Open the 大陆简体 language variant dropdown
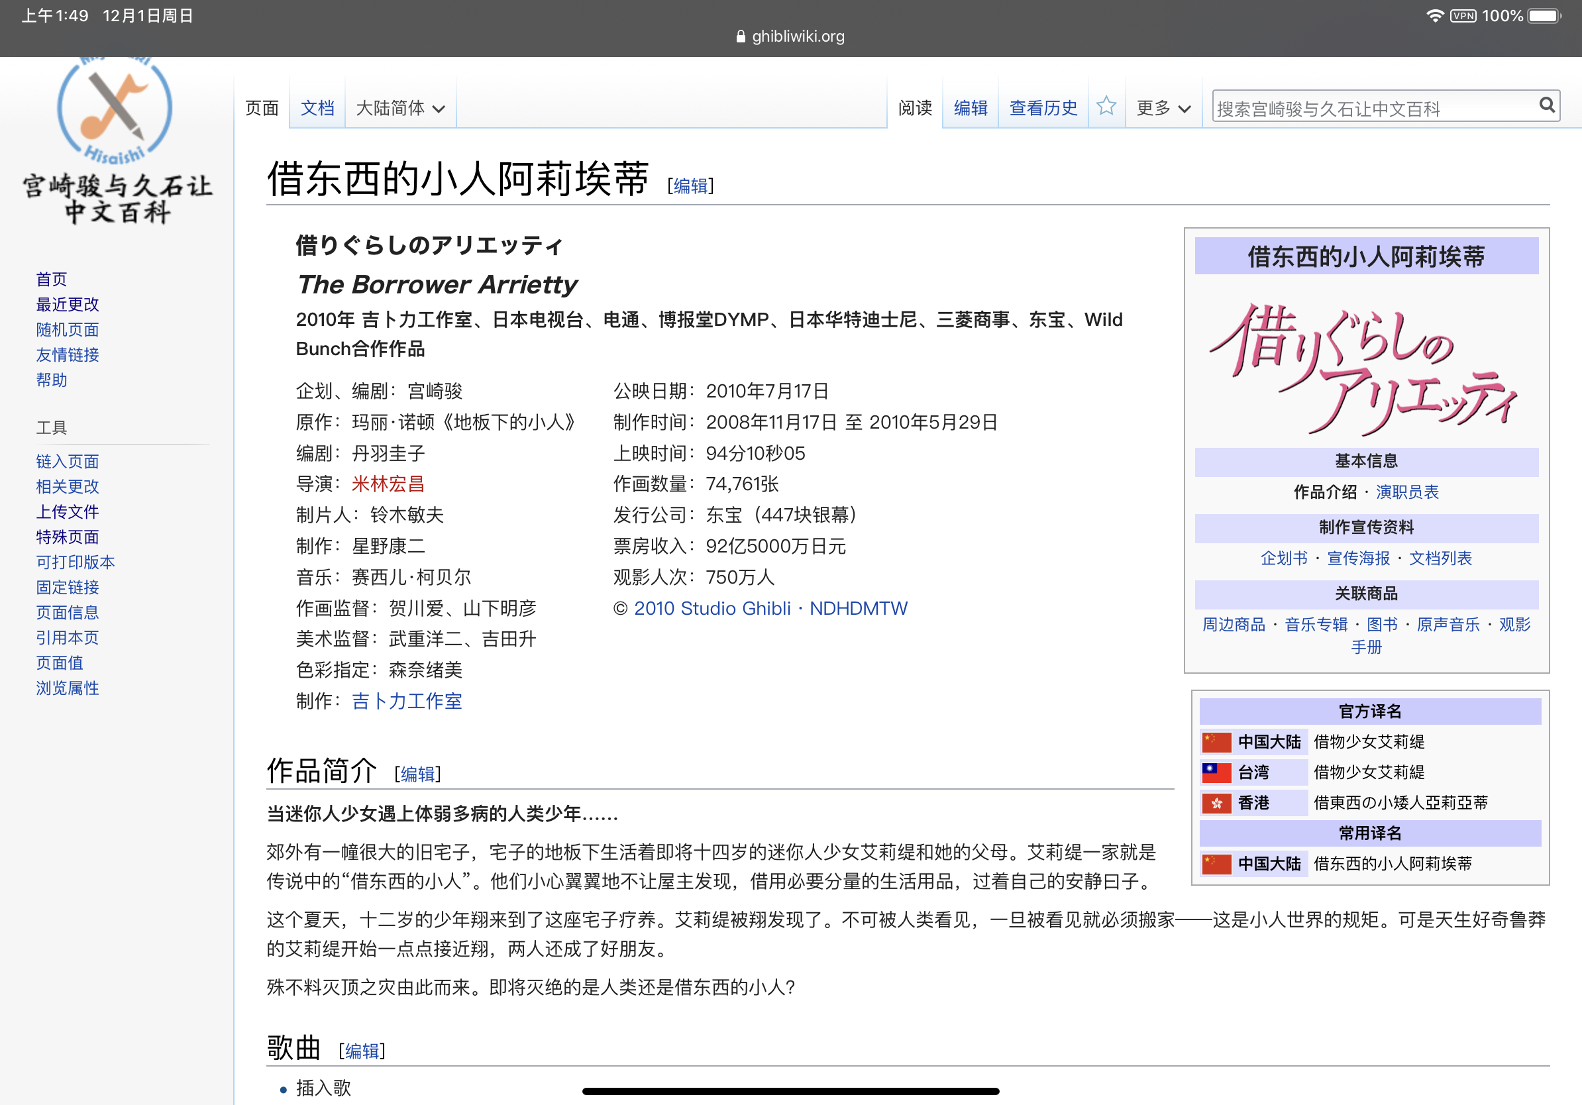 pos(400,108)
